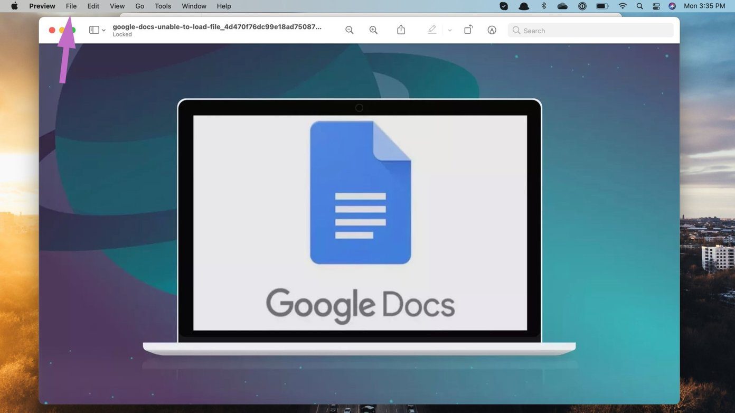Expand the highlight color dropdown arrow
This screenshot has width=735, height=413.
pos(450,31)
